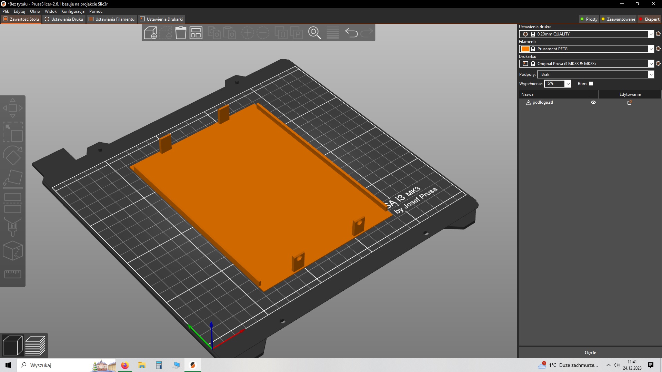Click the Undo arrow icon
Image resolution: width=662 pixels, height=372 pixels.
(351, 33)
